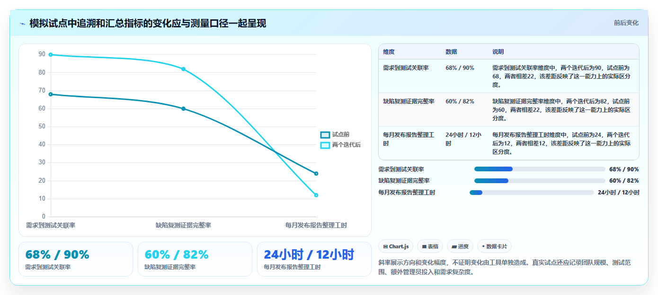
Task: Click the 两个迭代后 data point at value 12
Action: [x=316, y=195]
